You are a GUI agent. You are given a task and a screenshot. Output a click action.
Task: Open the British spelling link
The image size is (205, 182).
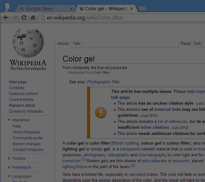click(x=125, y=143)
